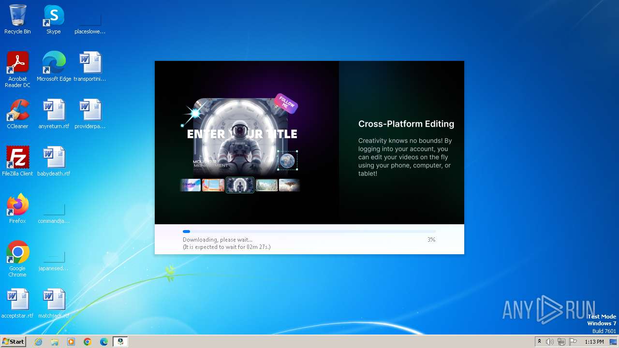Open the volume speaker tray icon
The width and height of the screenshot is (619, 348).
pyautogui.click(x=550, y=342)
